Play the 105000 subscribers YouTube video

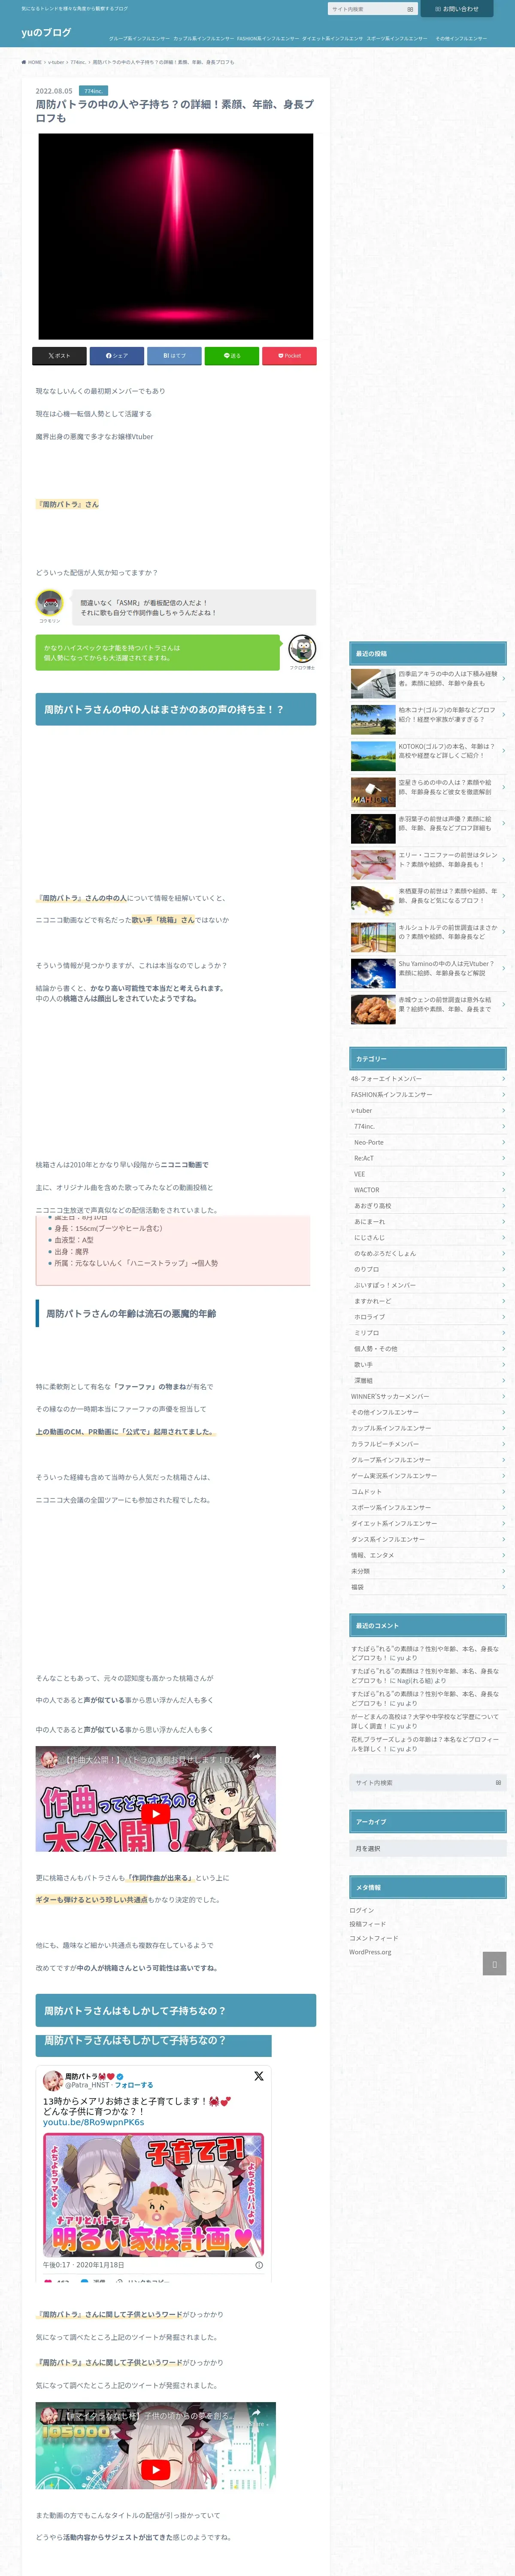coord(155,2470)
